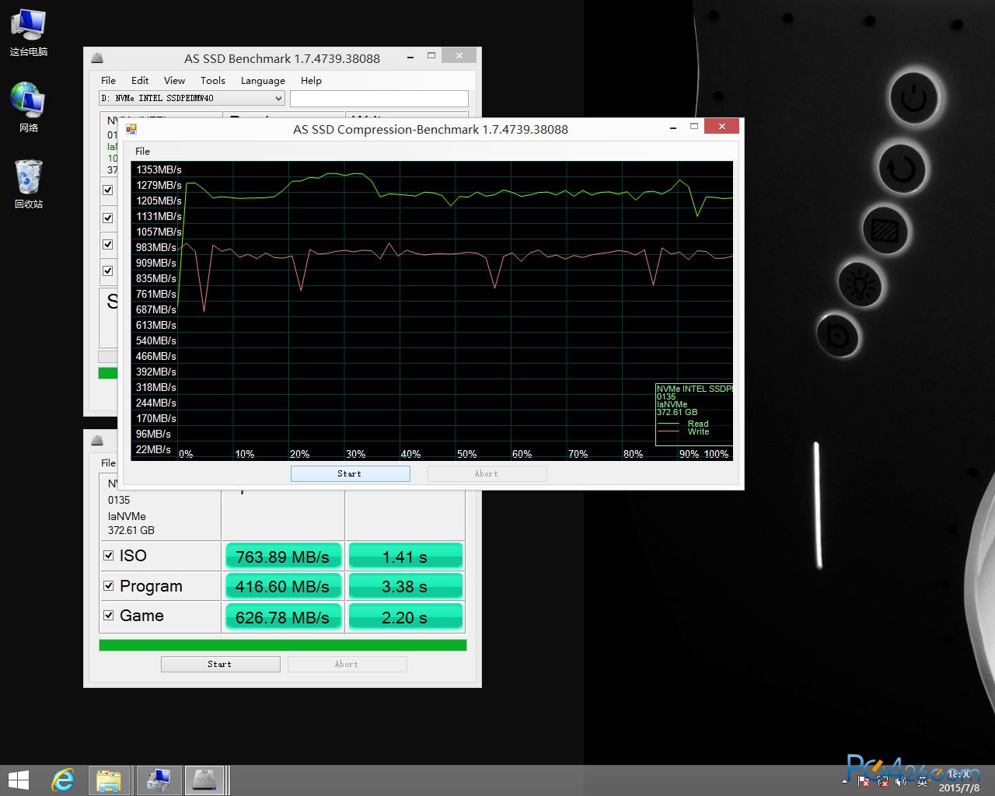Click the ISO time 1.41 s
995x796 pixels.
tap(405, 557)
